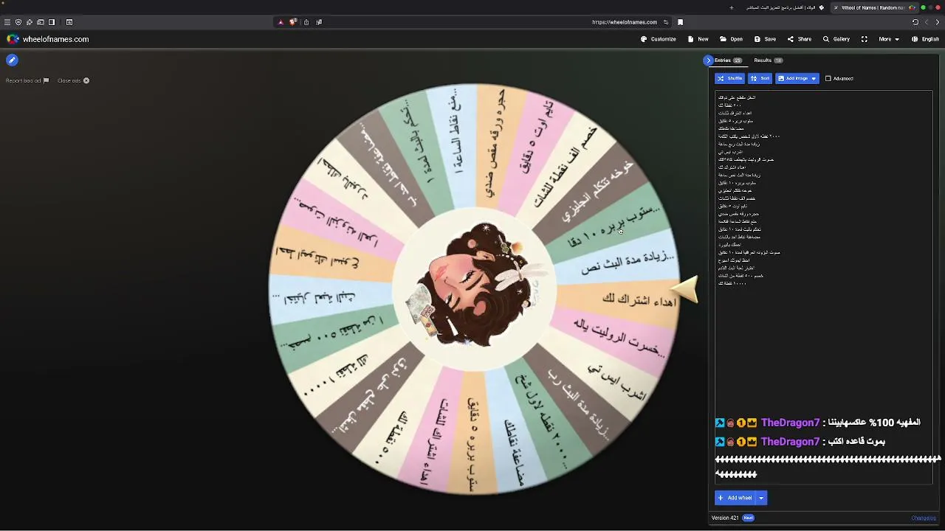Click the Report bad ad link
The image size is (945, 531).
pyautogui.click(x=27, y=80)
